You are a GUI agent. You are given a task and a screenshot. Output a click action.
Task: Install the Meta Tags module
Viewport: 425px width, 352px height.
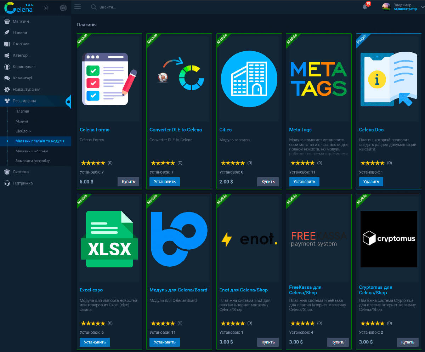pos(304,182)
